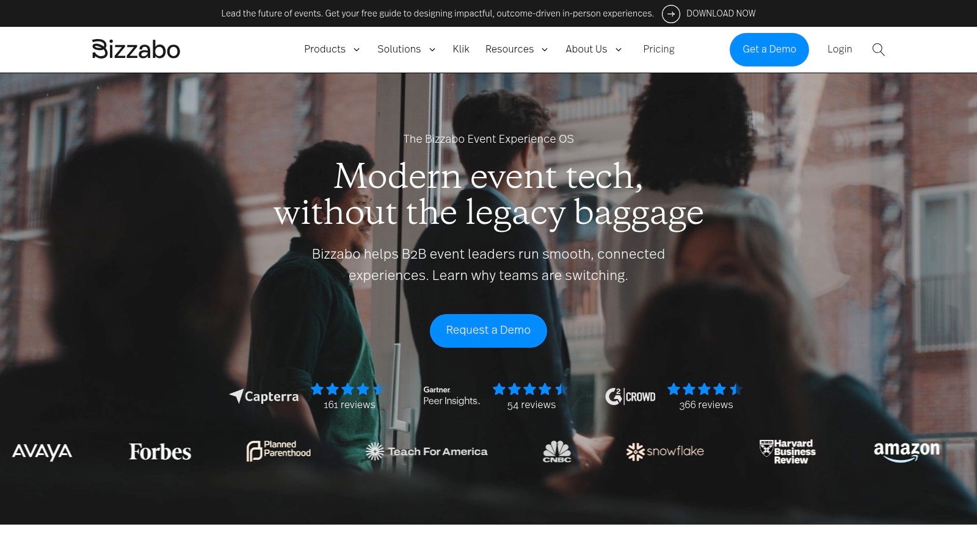Screen dimensions: 977x549
Task: Open the Login link
Action: tap(840, 49)
